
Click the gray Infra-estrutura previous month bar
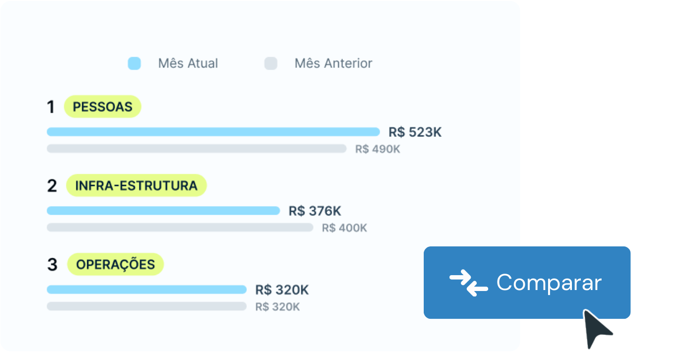pyautogui.click(x=180, y=228)
